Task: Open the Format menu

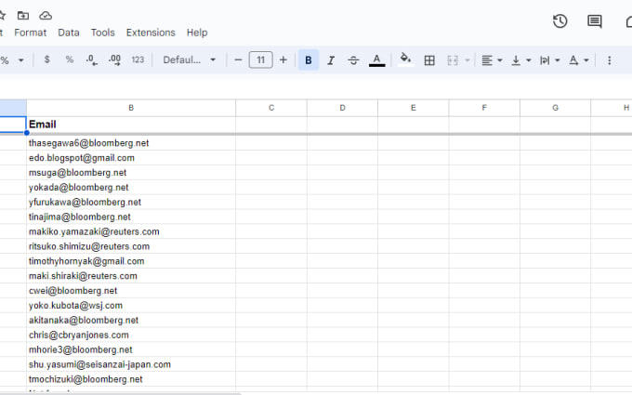Action: 31,33
